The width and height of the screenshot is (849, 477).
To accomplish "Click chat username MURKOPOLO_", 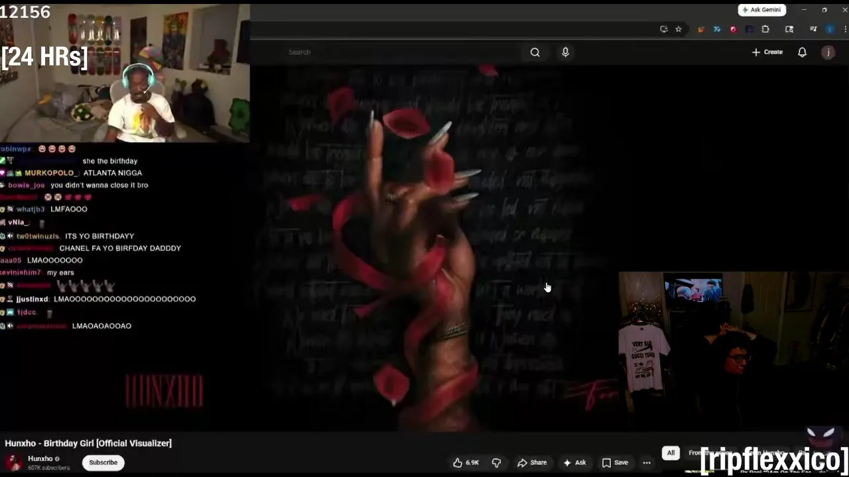I will [52, 173].
